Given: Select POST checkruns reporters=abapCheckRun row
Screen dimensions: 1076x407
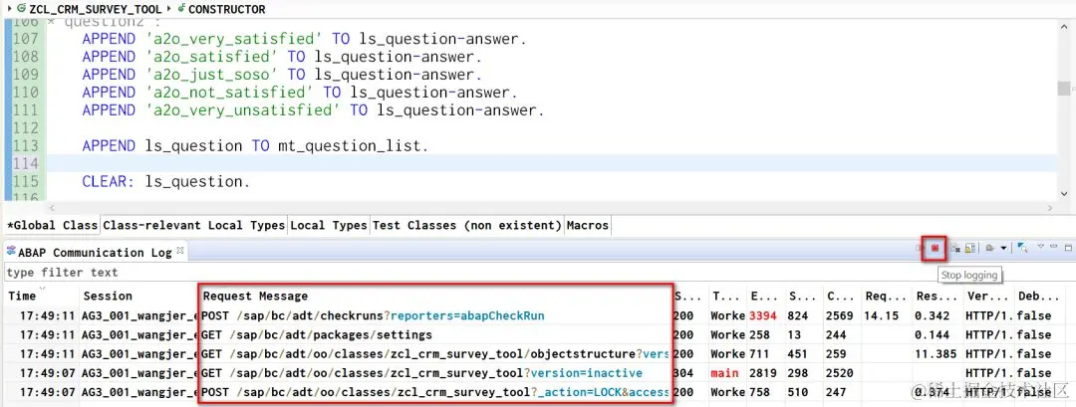Looking at the screenshot, I should 538,315.
